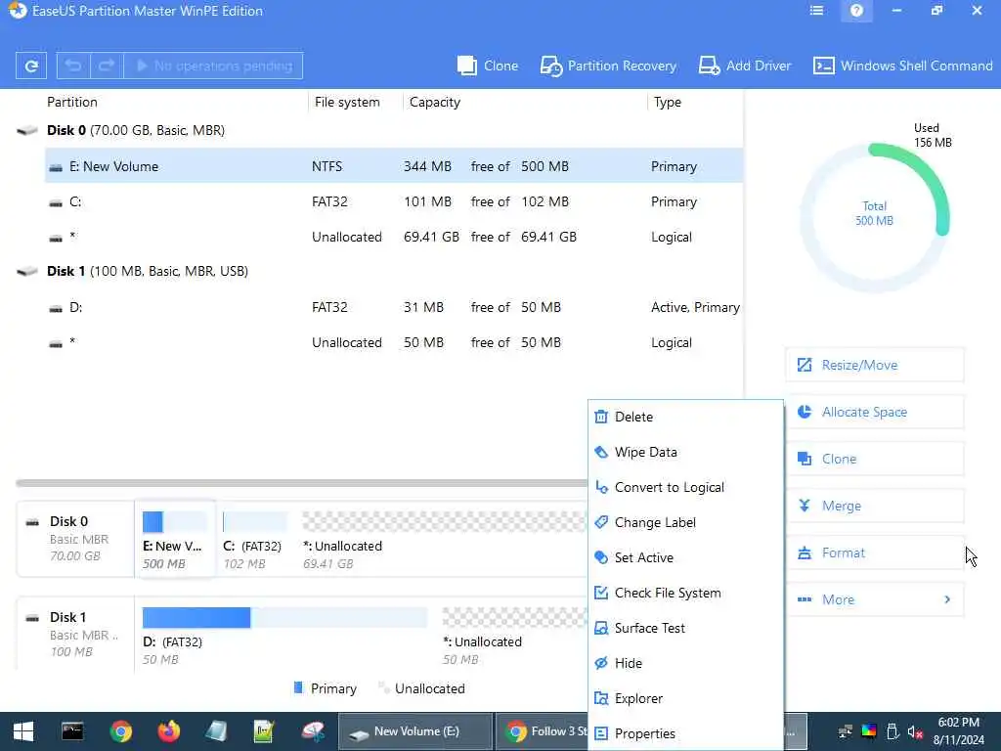Open the command prompt taskbar icon
Image resolution: width=1001 pixels, height=751 pixels.
[x=72, y=731]
